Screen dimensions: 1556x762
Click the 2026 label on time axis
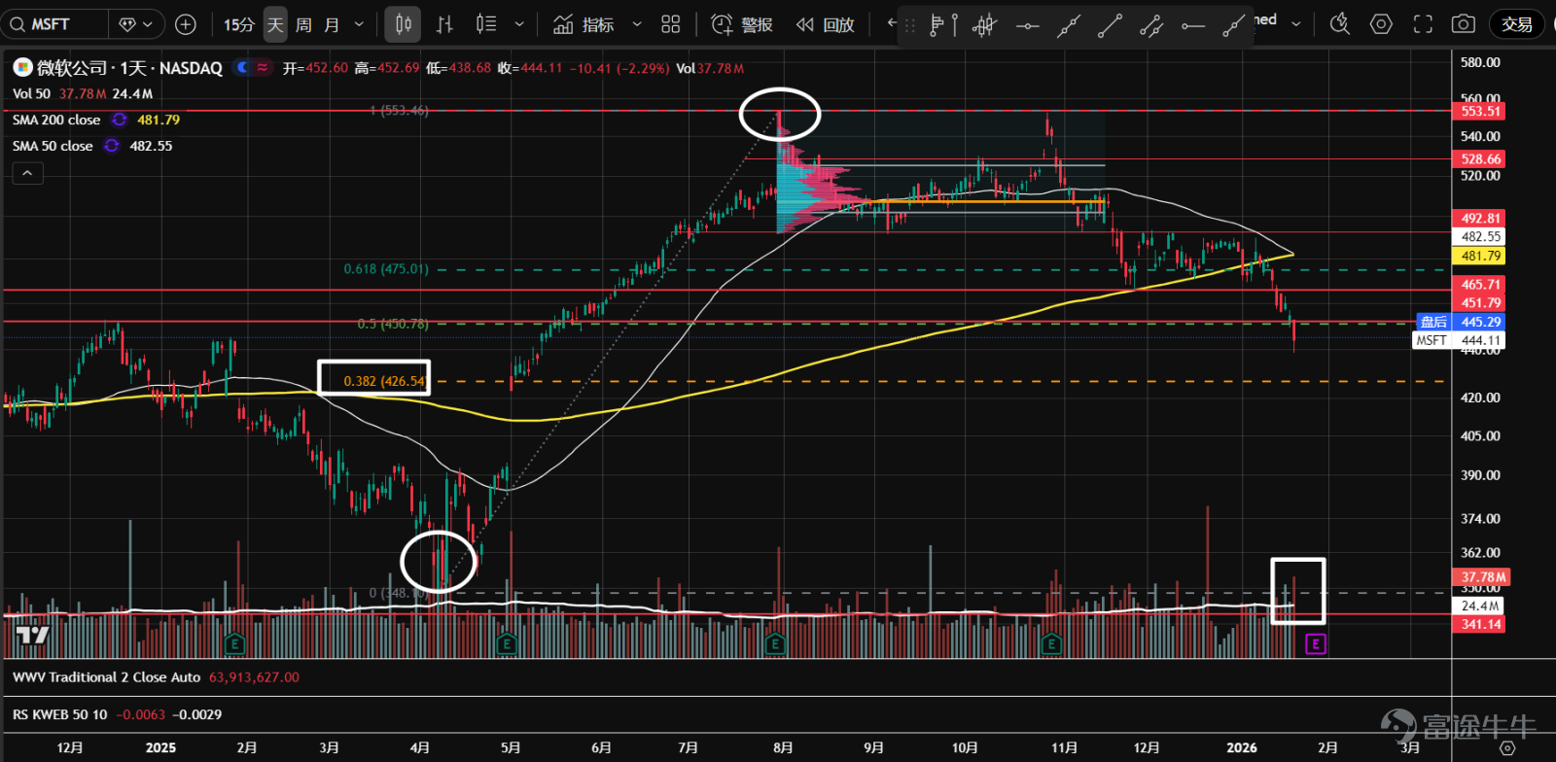pyautogui.click(x=1242, y=747)
